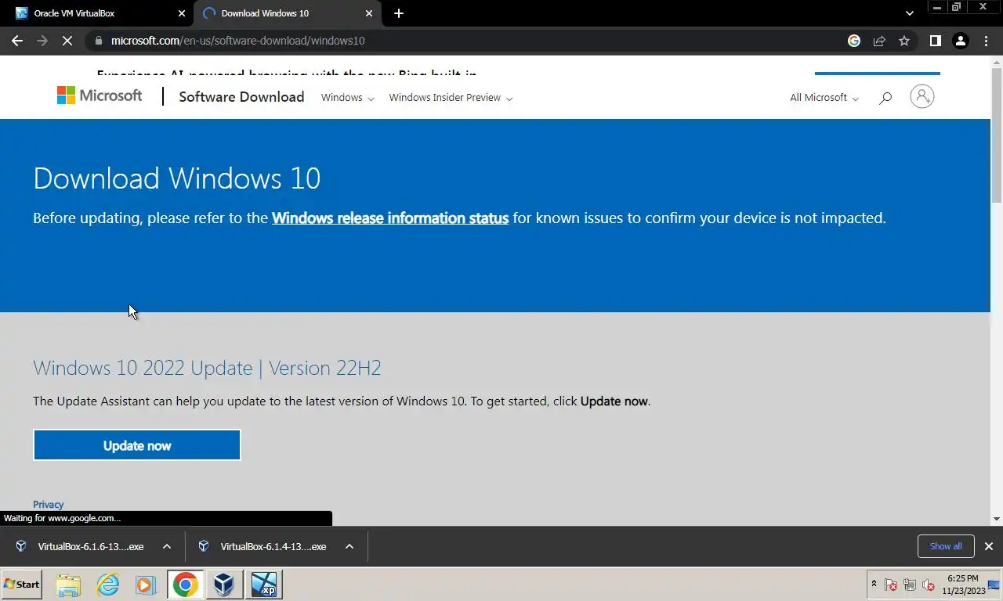This screenshot has height=601, width=1003.
Task: Click the Google icon in address bar
Action: [854, 41]
